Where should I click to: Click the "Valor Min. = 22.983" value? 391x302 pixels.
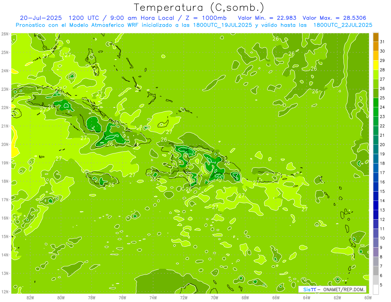tap(267, 18)
